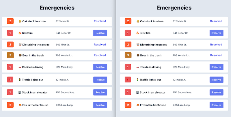Click Resolved for Cat stuck, right list
231x117 pixels.
(x=216, y=21)
